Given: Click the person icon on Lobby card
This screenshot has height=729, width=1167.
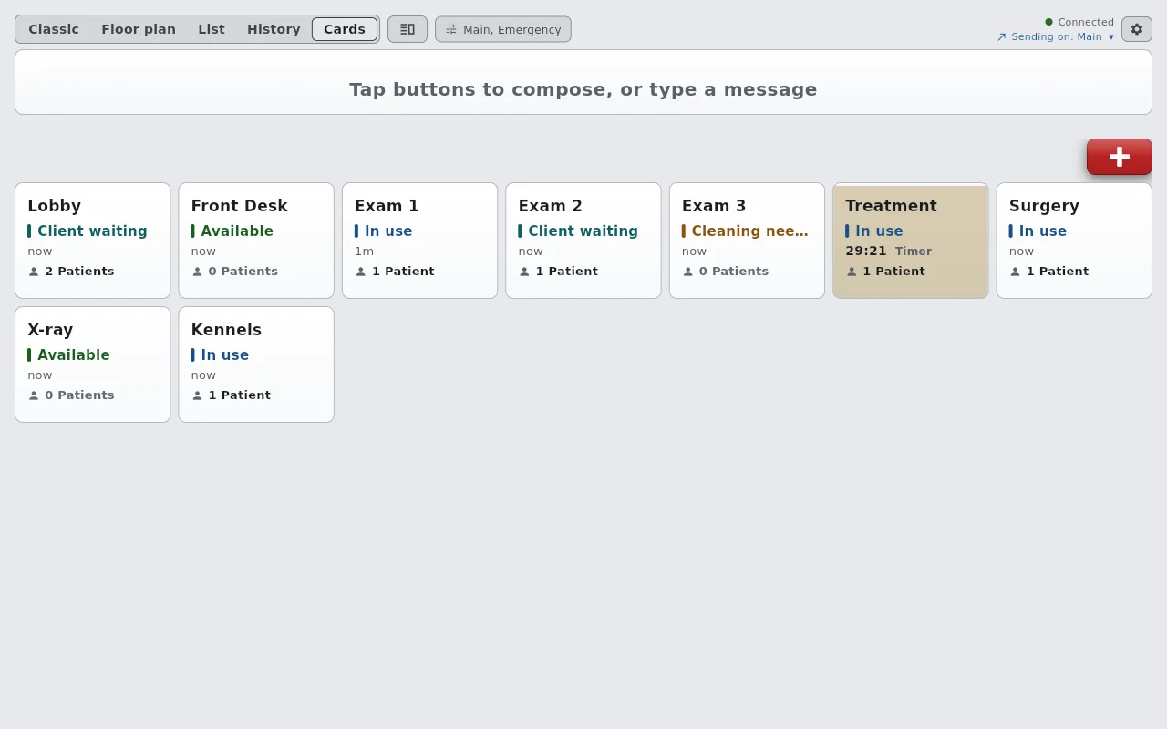Looking at the screenshot, I should tap(34, 272).
